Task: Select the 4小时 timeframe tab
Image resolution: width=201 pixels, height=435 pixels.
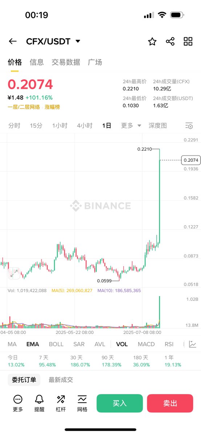Action: pos(85,126)
